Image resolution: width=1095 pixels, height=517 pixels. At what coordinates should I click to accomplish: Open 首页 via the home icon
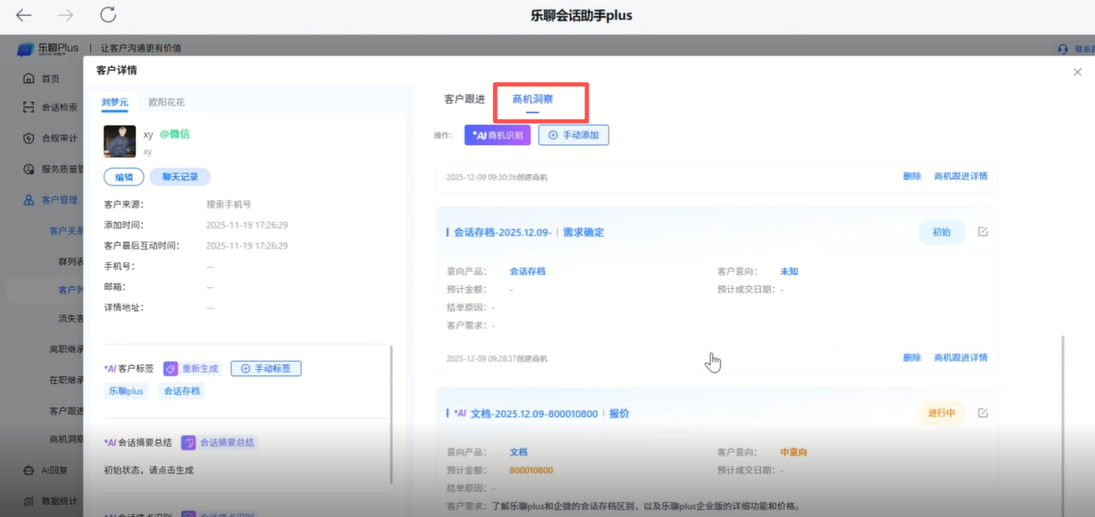click(29, 79)
